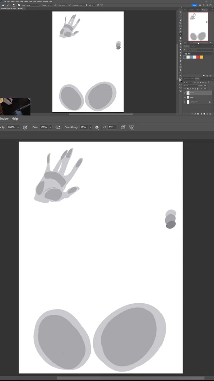Select the Move tool in toolbar
This screenshot has width=214, height=381.
181,12
